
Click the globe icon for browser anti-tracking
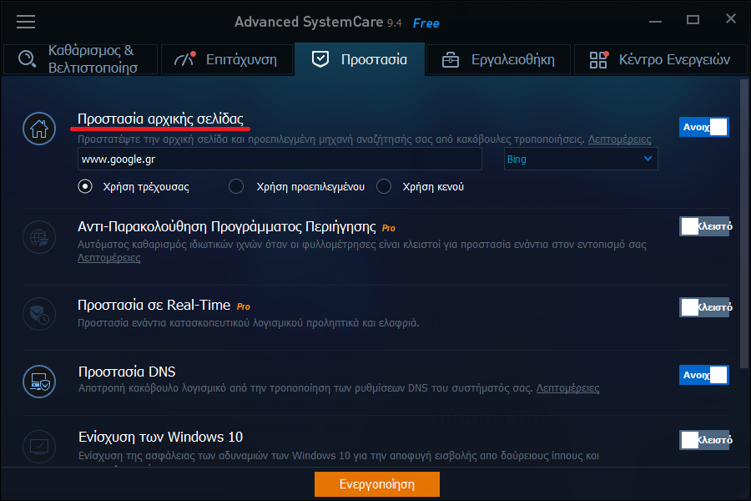[39, 237]
